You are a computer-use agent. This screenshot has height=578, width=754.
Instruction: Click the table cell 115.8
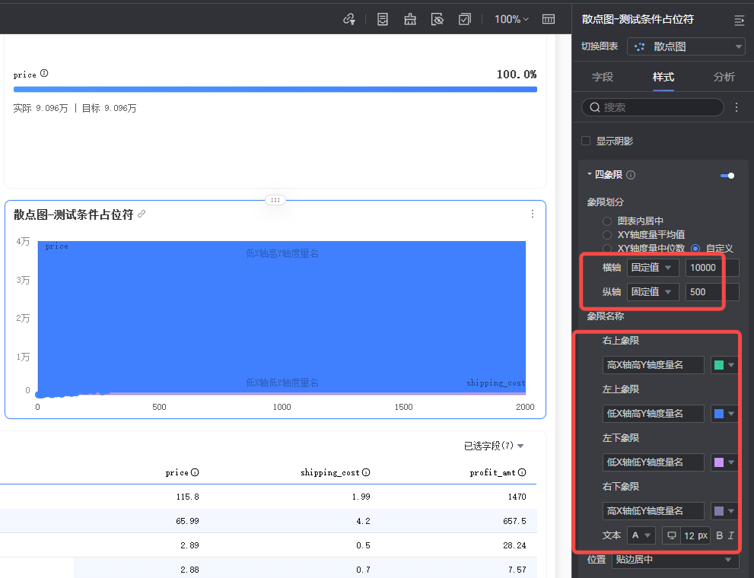pyautogui.click(x=187, y=497)
